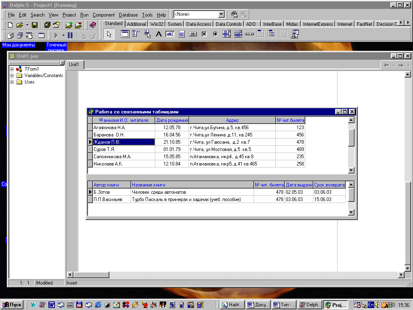Select the cell Николаев А.К.

tap(124, 164)
